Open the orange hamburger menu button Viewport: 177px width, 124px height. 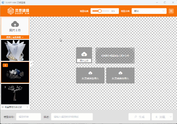[171, 11]
